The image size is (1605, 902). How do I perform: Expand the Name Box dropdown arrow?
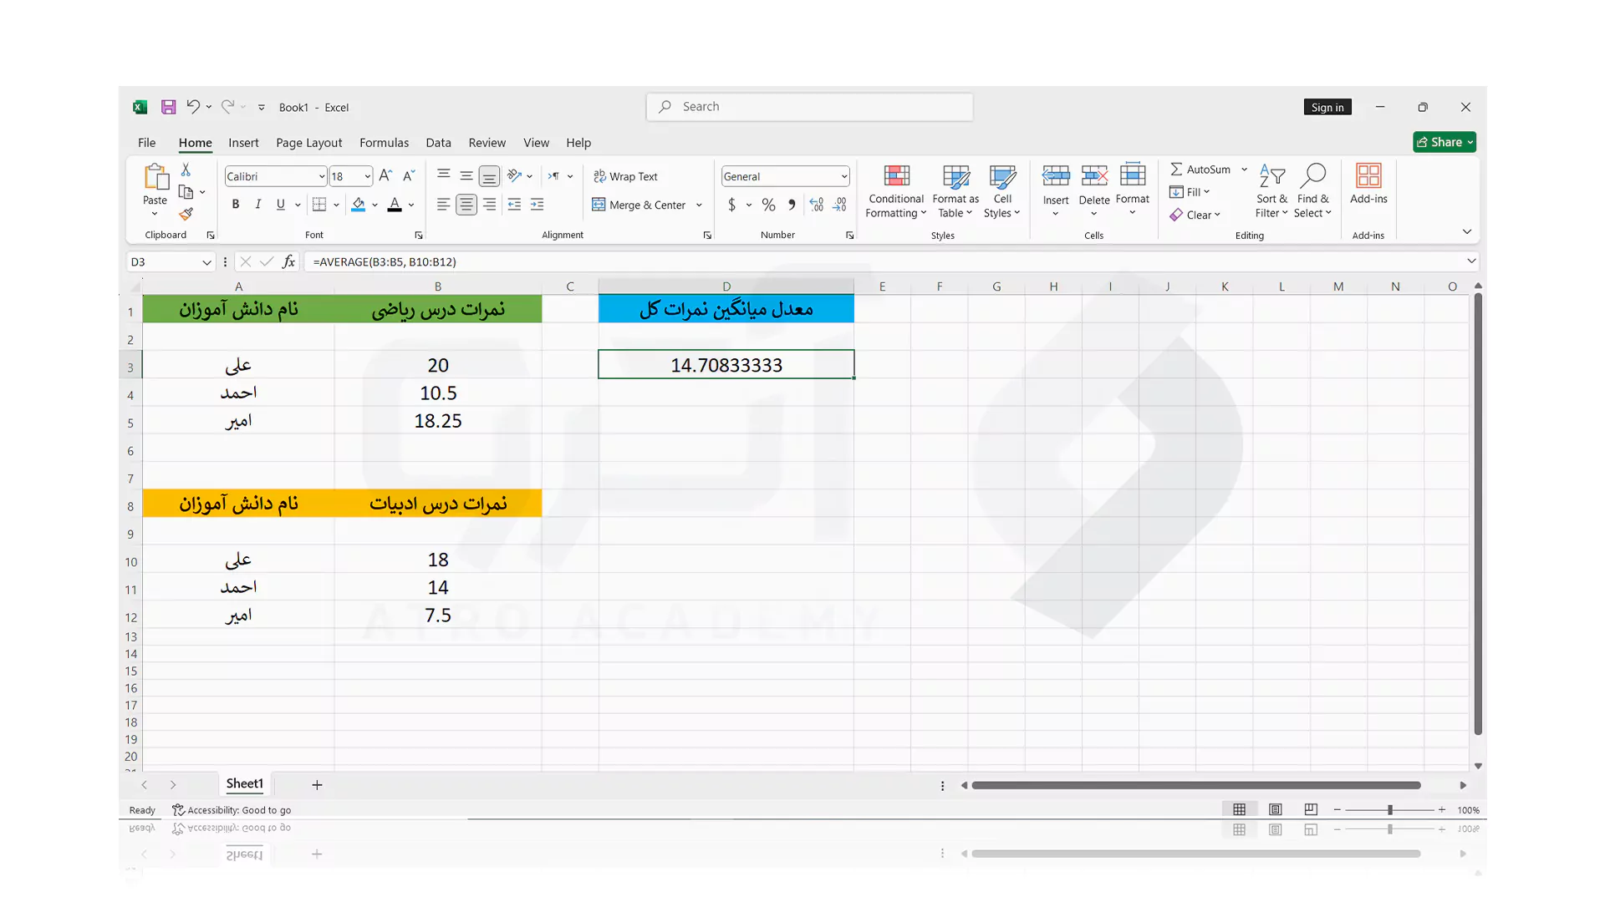(206, 262)
